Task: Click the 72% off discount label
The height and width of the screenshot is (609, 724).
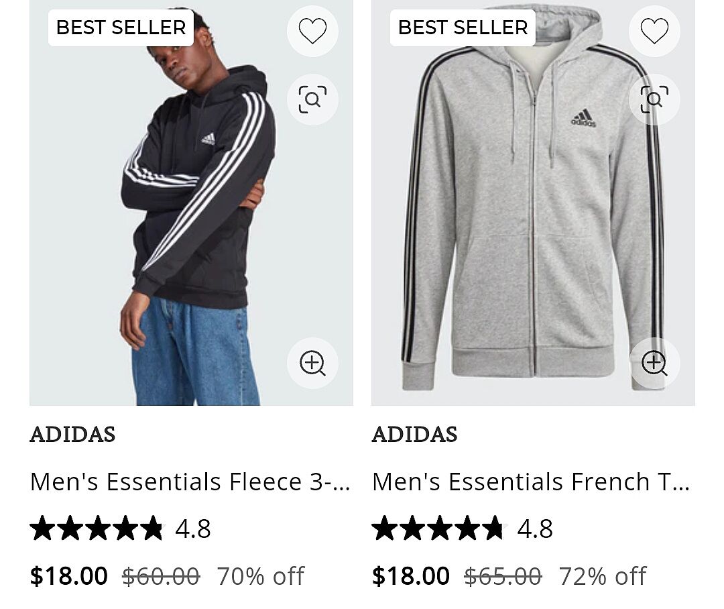Action: 602,575
